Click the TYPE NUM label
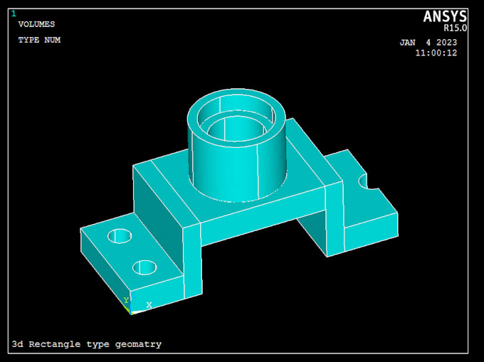Screen dimensions: 484x362 [x=39, y=40]
